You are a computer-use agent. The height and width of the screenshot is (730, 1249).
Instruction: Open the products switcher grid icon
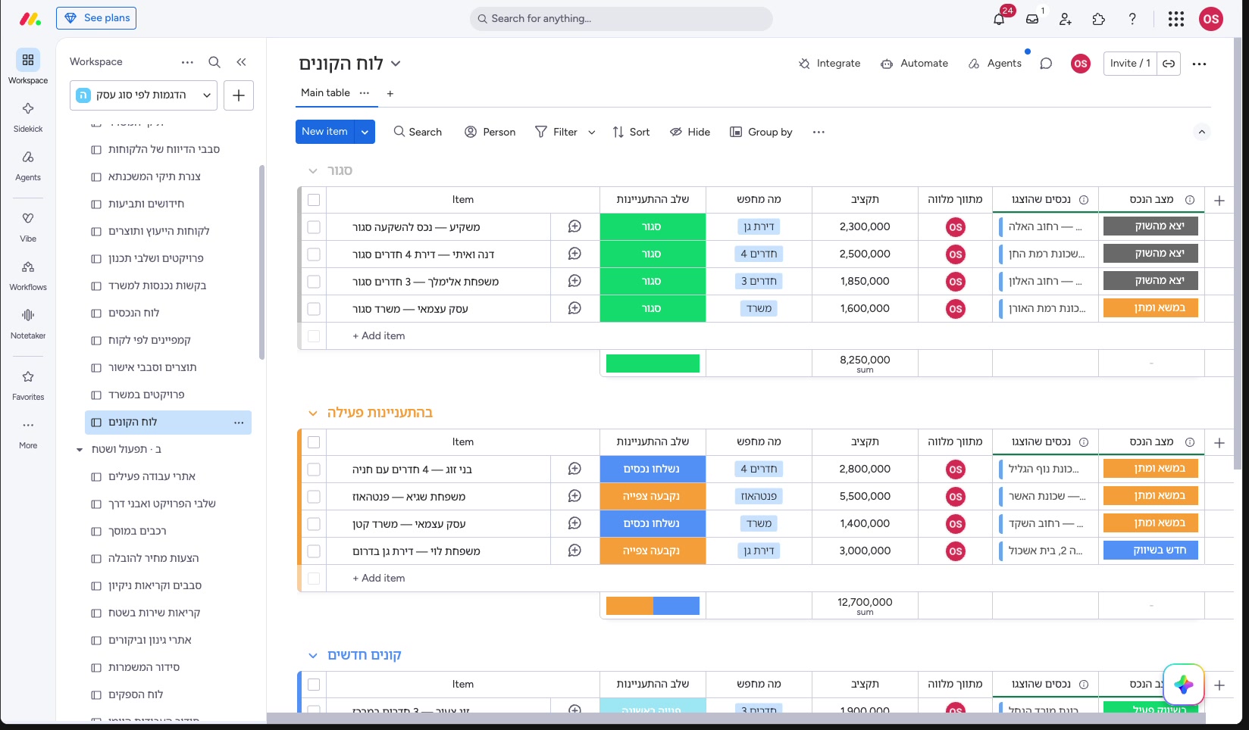[1176, 19]
